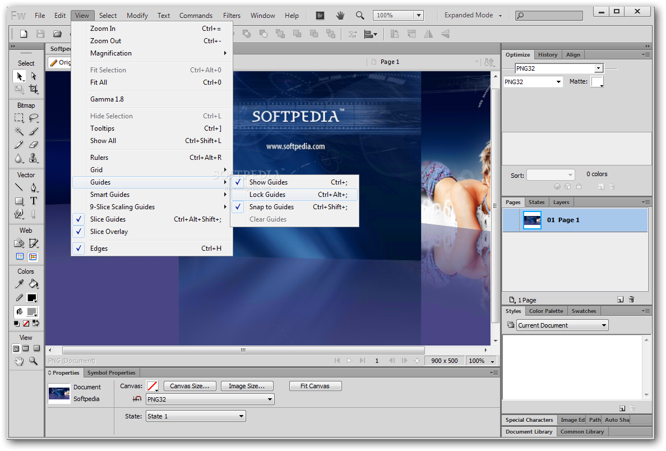Select the Eyedropper tool
The width and height of the screenshot is (666, 451).
point(19,283)
